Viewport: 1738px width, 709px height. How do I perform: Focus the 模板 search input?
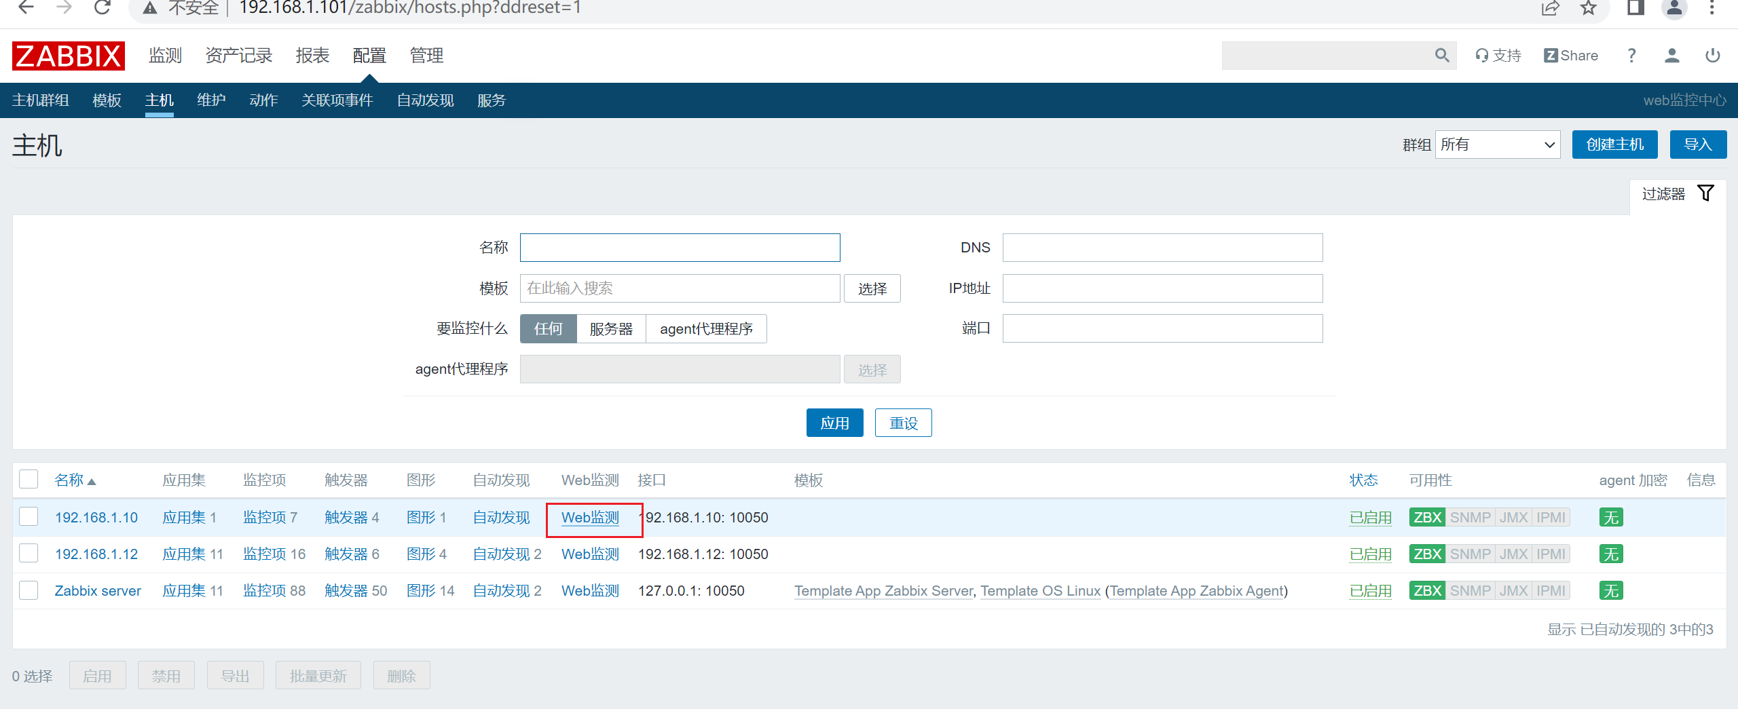coord(680,288)
